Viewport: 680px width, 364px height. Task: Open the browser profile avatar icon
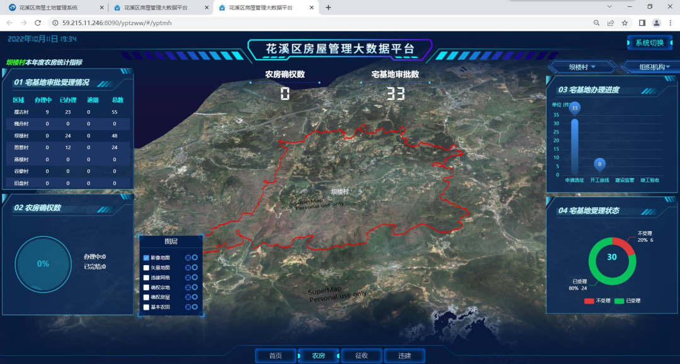[x=657, y=23]
